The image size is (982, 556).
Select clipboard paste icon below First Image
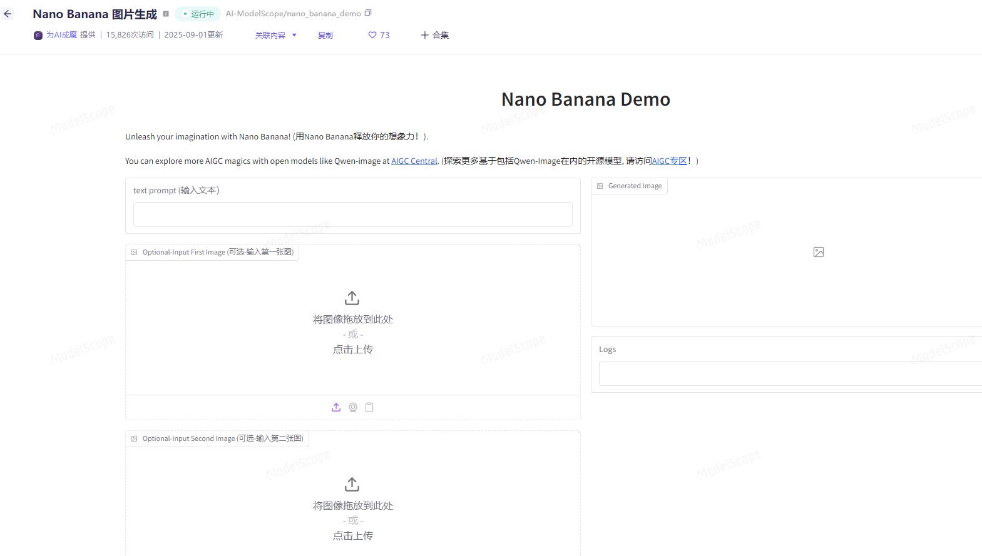[369, 407]
